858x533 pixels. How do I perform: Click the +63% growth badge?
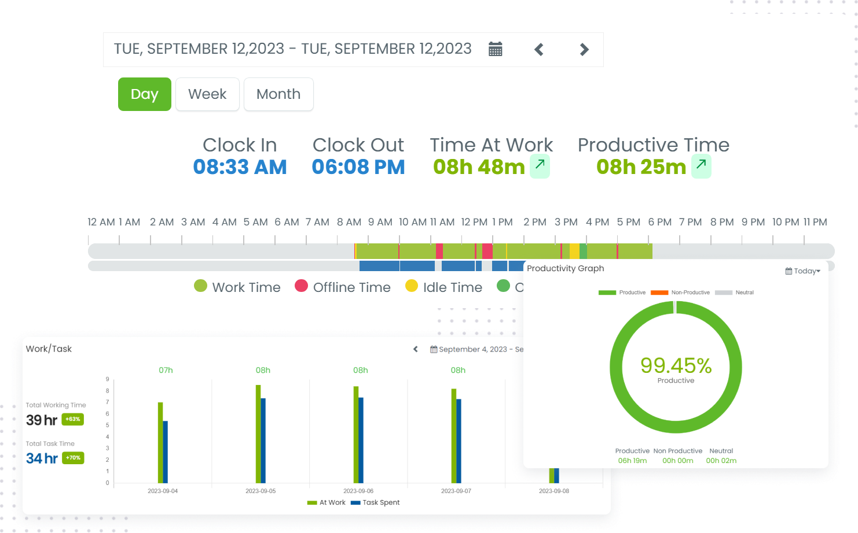tap(72, 420)
